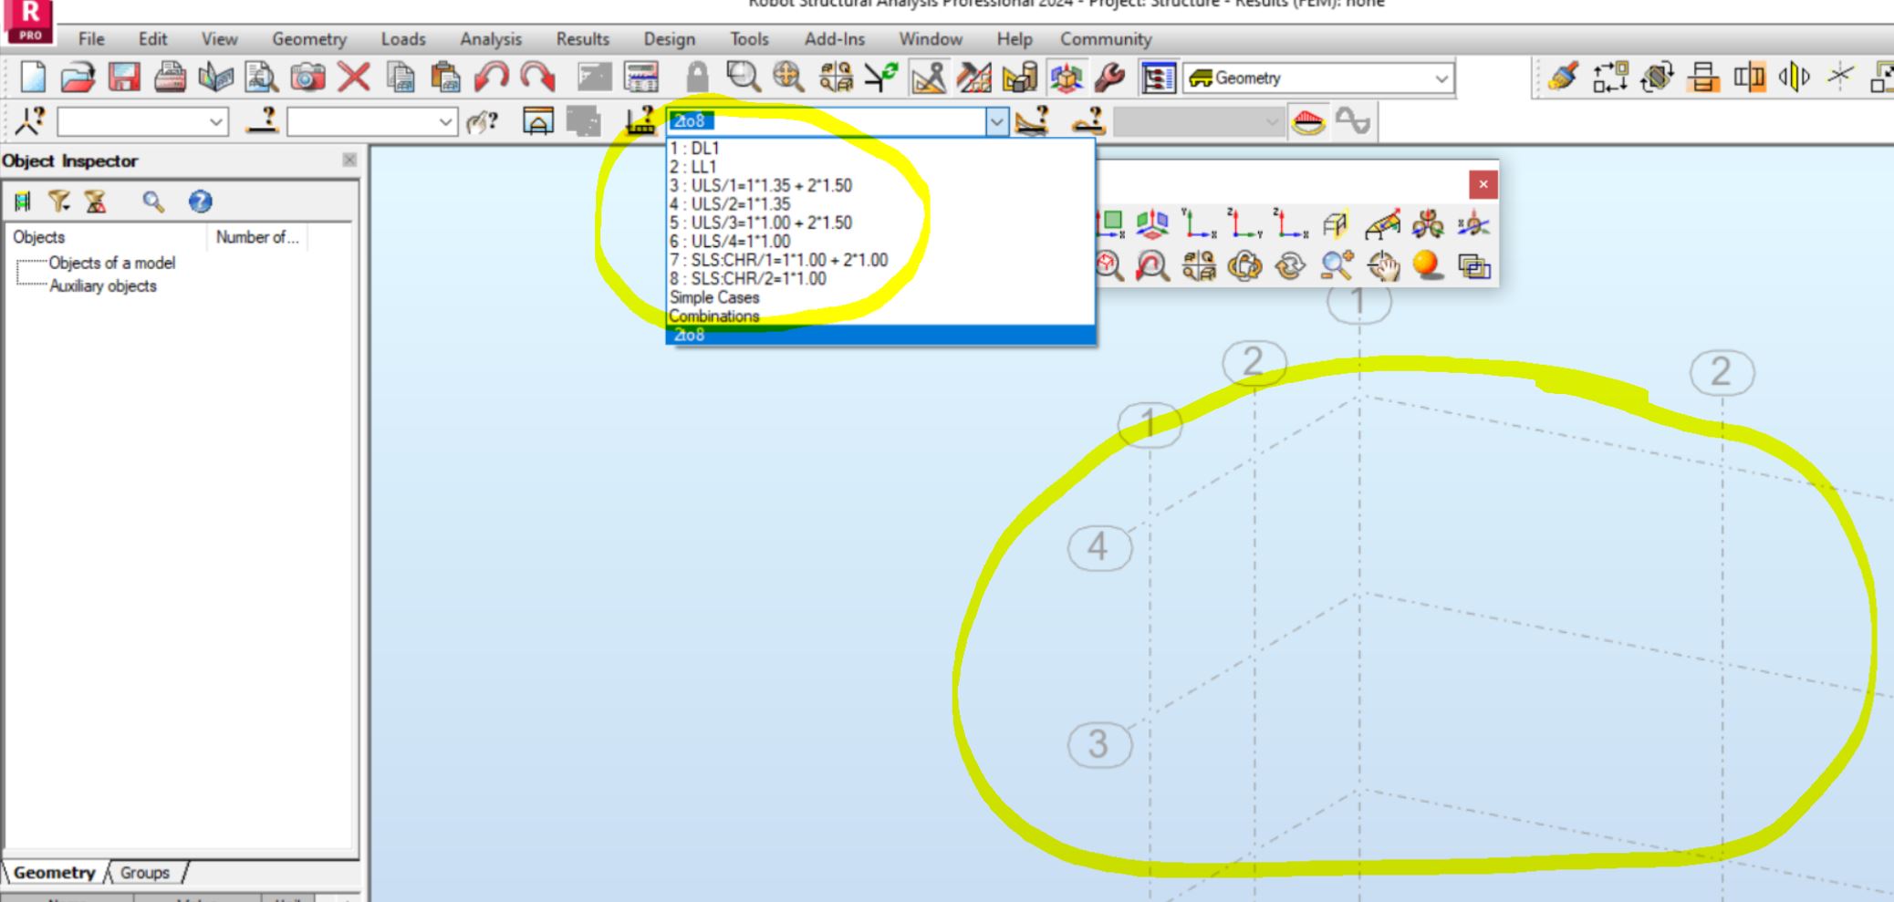Open the blue help icon in Object Inspector
The height and width of the screenshot is (902, 1894).
click(200, 201)
